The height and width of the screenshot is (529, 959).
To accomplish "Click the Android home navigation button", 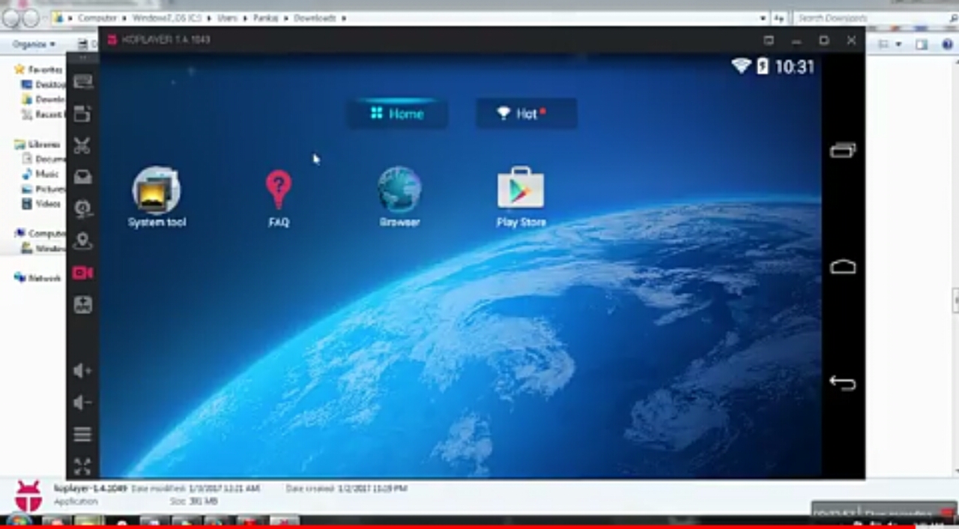I will pos(843,267).
